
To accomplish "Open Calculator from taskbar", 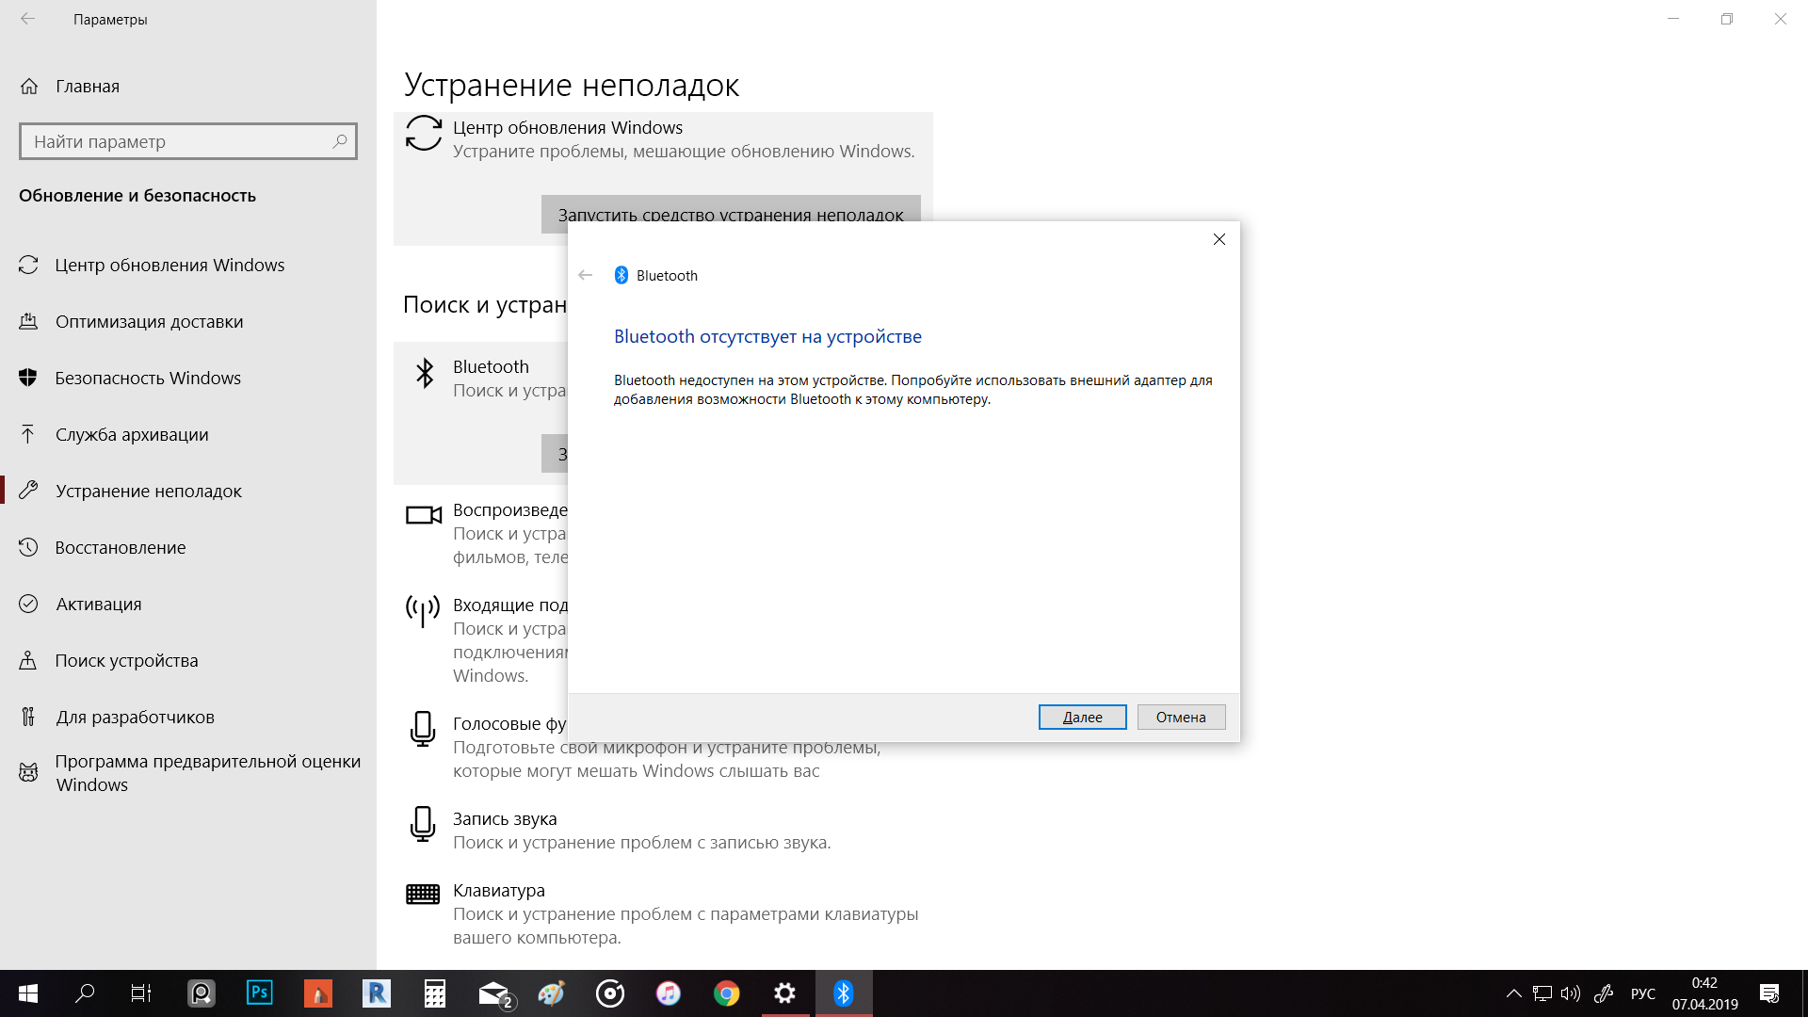I will (435, 993).
